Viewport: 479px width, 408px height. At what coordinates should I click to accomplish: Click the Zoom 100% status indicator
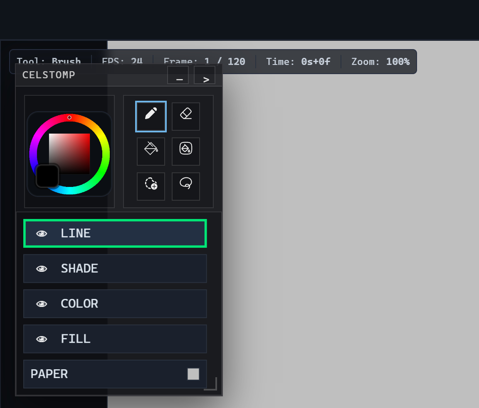(x=380, y=62)
